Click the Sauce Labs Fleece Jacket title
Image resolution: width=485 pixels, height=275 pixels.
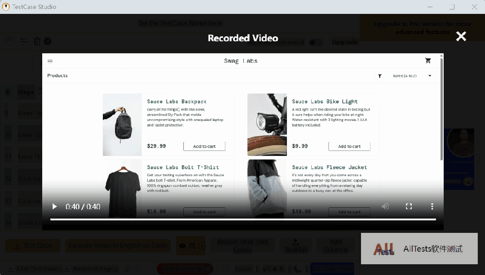click(x=330, y=167)
